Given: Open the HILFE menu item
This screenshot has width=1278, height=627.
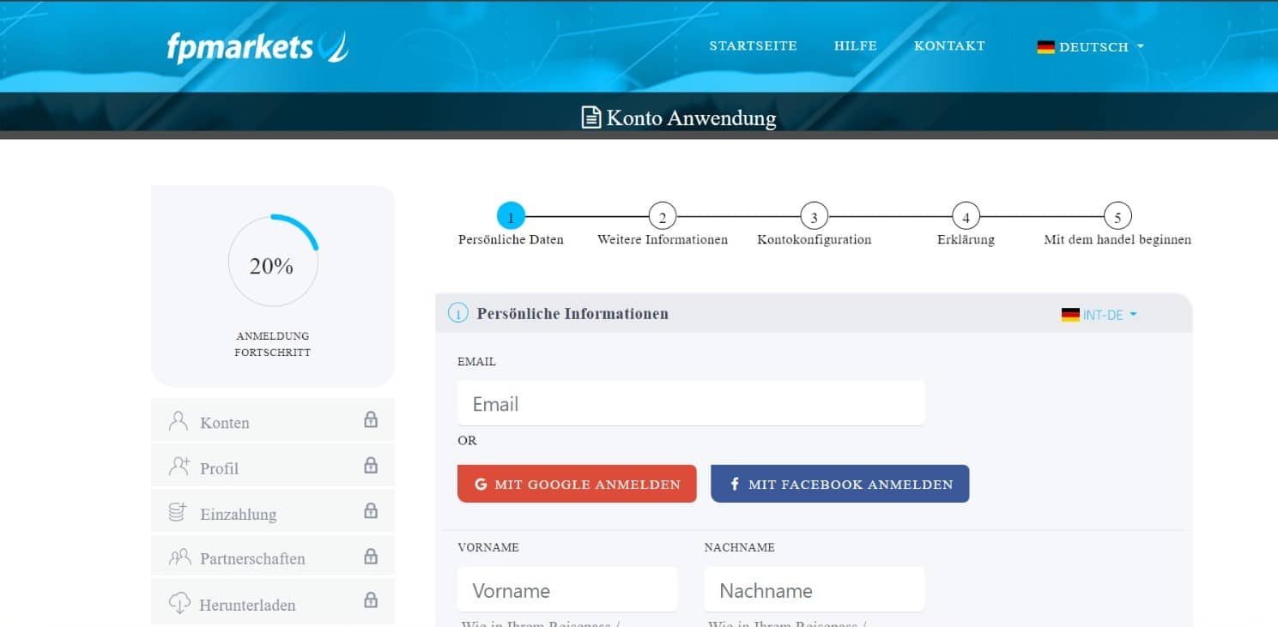Looking at the screenshot, I should tap(856, 45).
